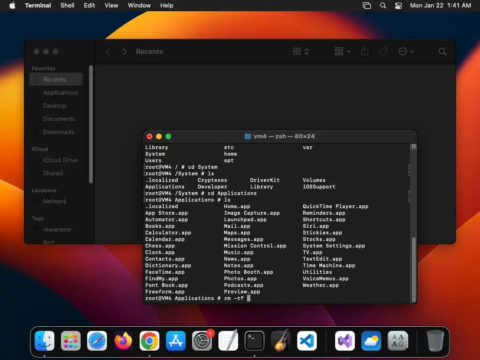Open Finder from the Dock
480x360 pixels.
click(45, 341)
